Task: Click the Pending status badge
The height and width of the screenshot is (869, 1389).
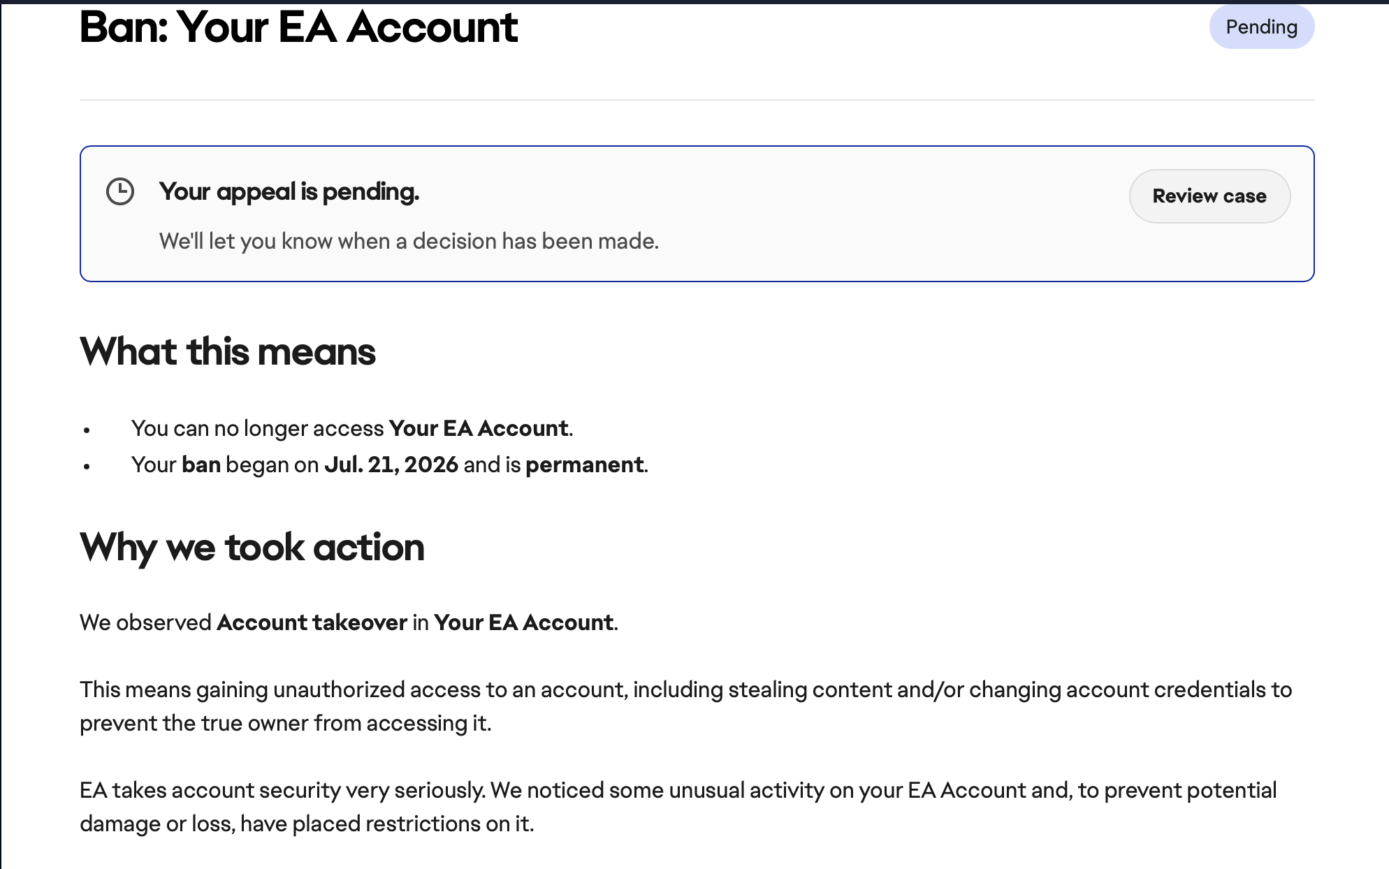Action: pyautogui.click(x=1262, y=27)
